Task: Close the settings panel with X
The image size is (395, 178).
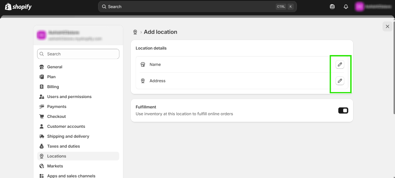Action: (x=387, y=26)
